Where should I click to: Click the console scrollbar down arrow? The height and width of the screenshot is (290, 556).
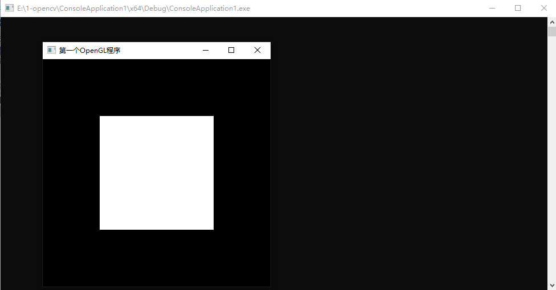tap(552, 285)
